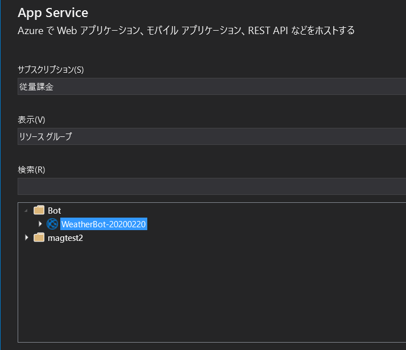Expand the WeatherBot-20200220 node arrow
The width and height of the screenshot is (406, 350).
(40, 224)
